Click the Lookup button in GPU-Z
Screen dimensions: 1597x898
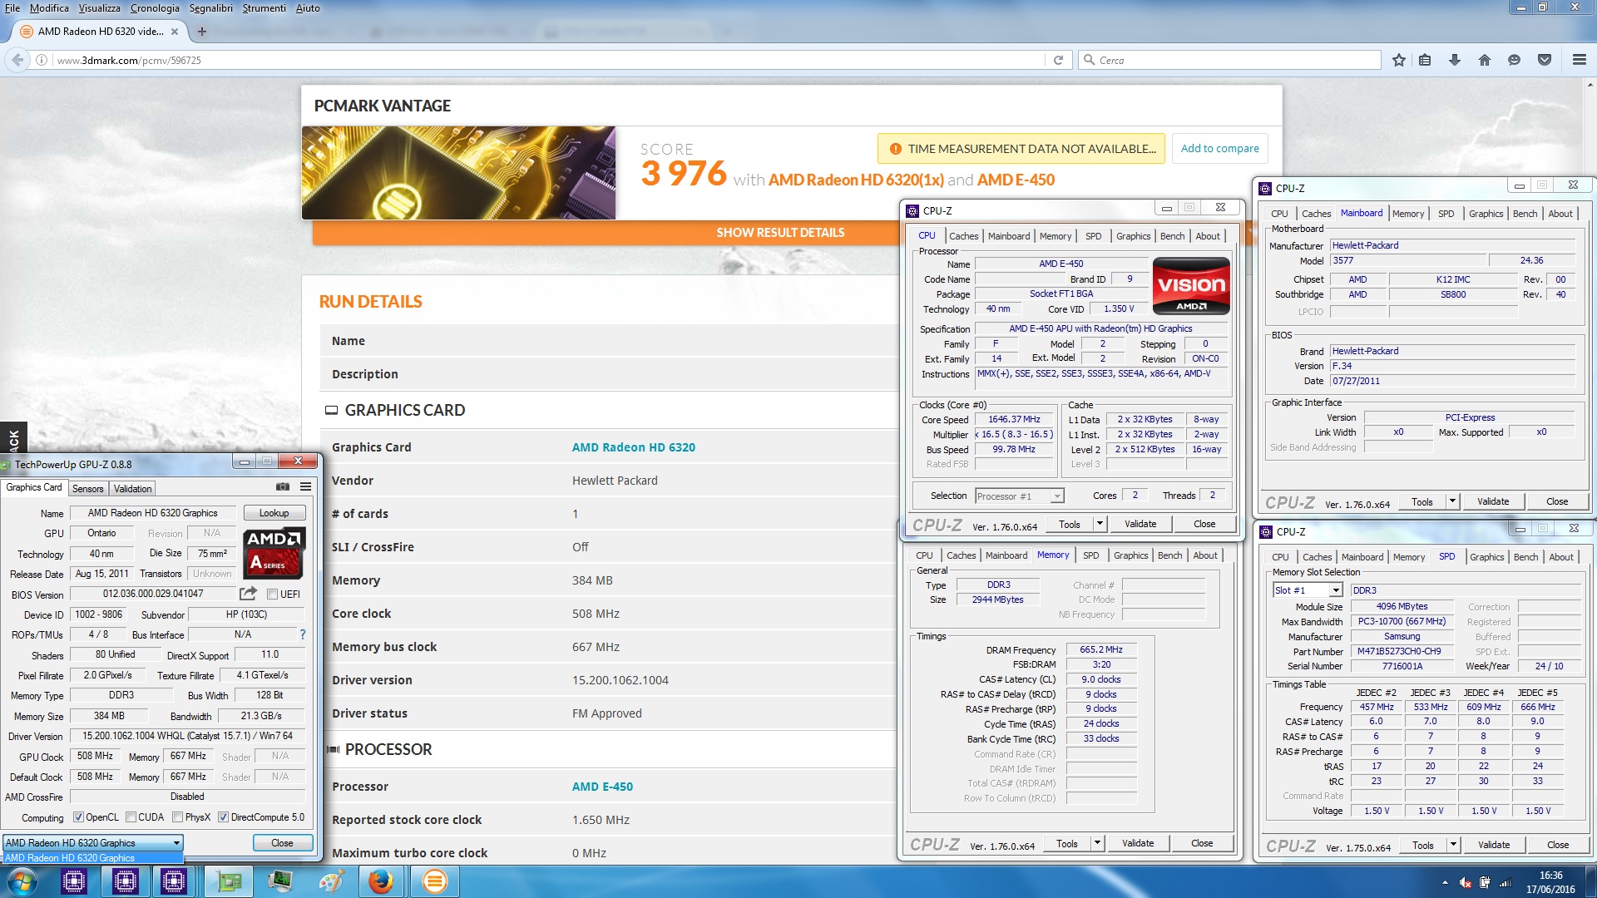pos(274,513)
